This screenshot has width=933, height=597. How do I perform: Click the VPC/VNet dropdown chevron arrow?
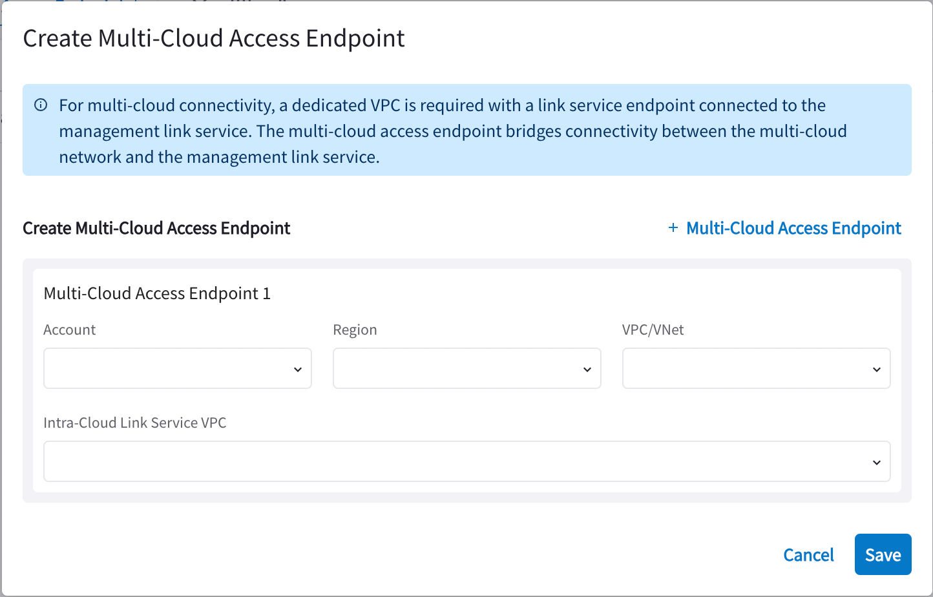(x=877, y=370)
